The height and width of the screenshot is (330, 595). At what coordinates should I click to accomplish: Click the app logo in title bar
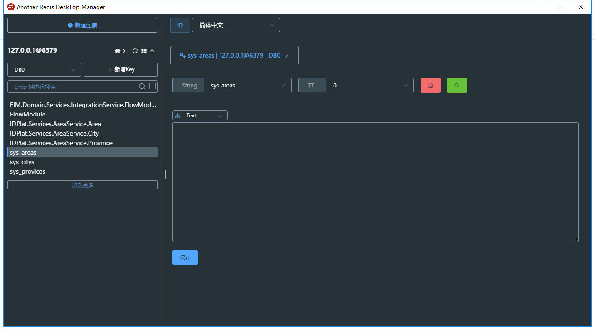pyautogui.click(x=11, y=7)
